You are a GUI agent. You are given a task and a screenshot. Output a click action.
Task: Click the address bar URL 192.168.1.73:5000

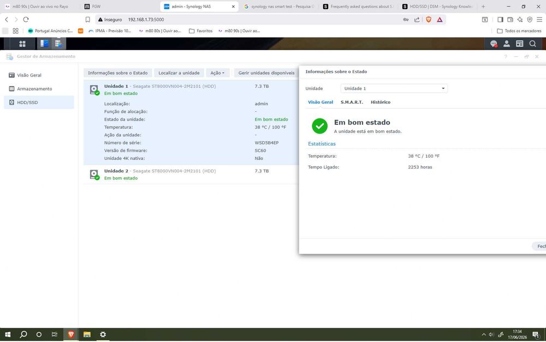pos(146,20)
